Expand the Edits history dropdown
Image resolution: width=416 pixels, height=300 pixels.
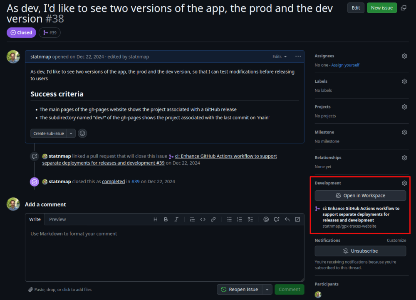(280, 57)
